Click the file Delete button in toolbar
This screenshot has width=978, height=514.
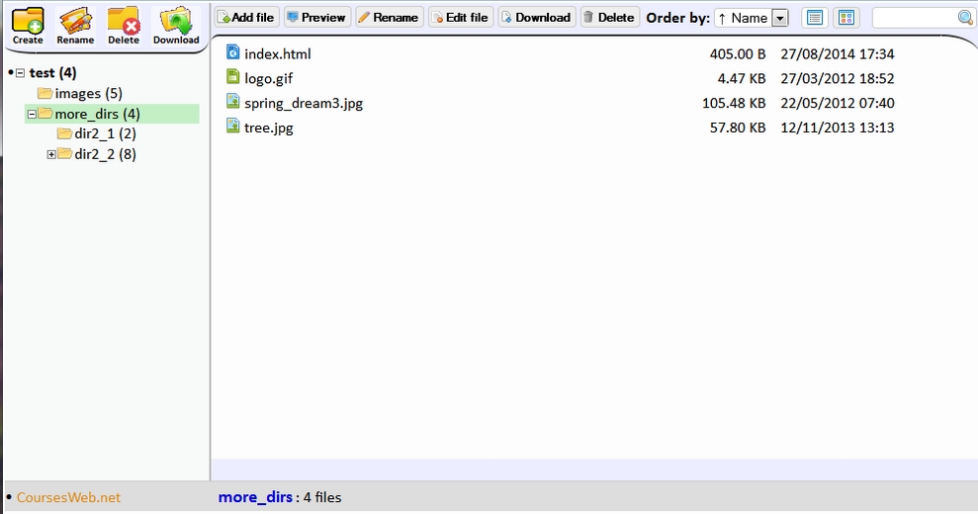pyautogui.click(x=610, y=18)
